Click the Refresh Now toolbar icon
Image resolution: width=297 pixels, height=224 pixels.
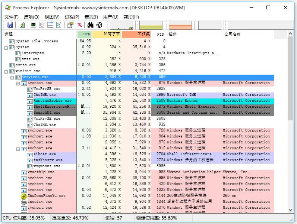pyautogui.click(x=22, y=25)
